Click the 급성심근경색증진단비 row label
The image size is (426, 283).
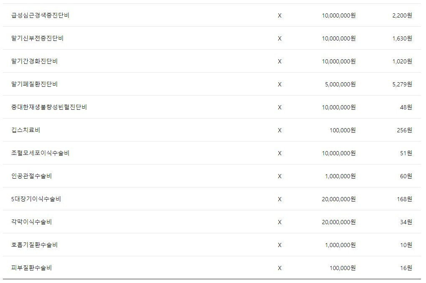click(x=40, y=15)
